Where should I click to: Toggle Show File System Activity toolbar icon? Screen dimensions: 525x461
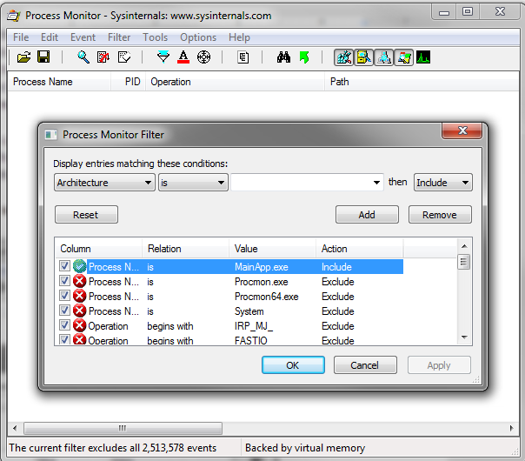(363, 57)
